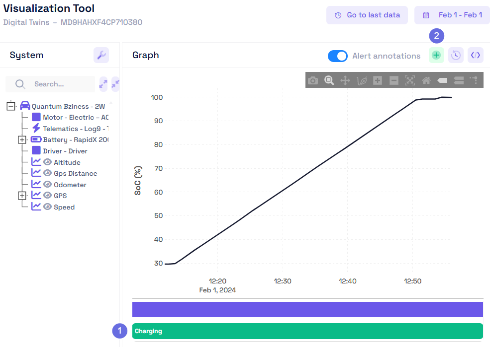This screenshot has width=490, height=347.
Task: Zoom in using the plus toolbar icon
Action: tap(377, 80)
